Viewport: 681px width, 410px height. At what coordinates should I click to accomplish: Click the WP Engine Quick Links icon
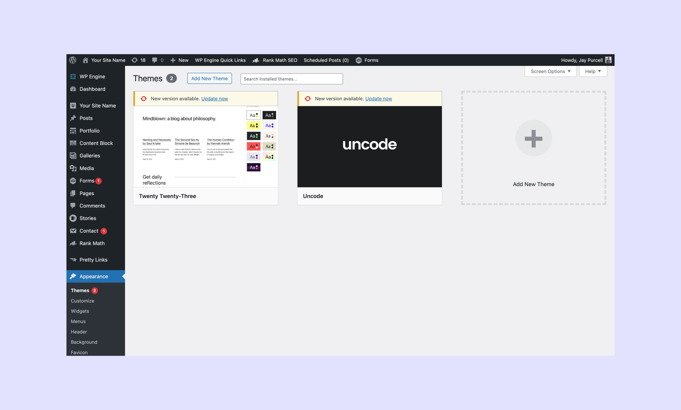pyautogui.click(x=220, y=60)
